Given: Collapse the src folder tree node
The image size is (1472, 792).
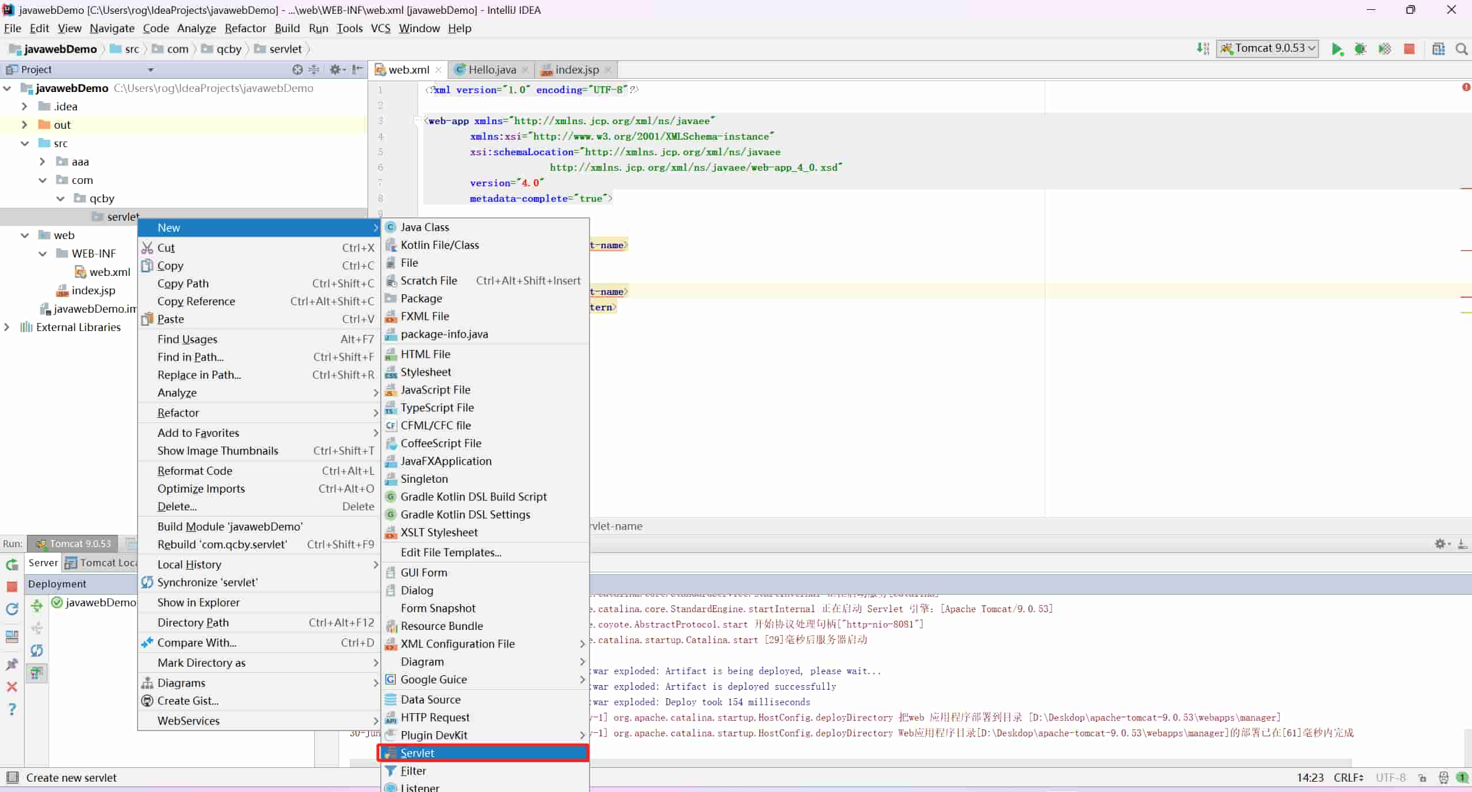Looking at the screenshot, I should pos(25,144).
